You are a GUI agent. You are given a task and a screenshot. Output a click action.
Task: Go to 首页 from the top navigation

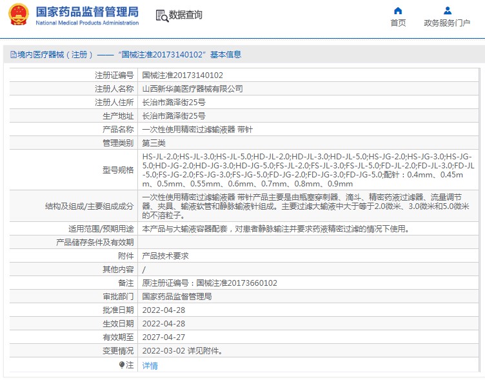pyautogui.click(x=398, y=23)
